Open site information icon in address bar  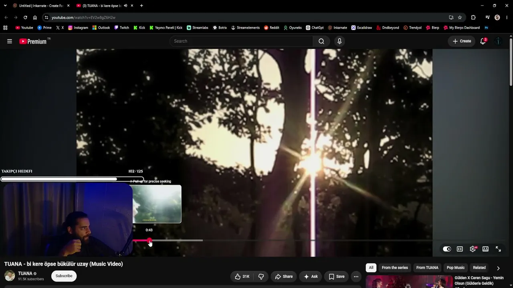click(46, 18)
